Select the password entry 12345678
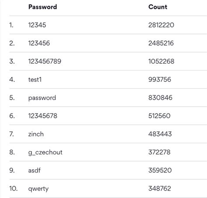Screen dimensions: 207x198 tap(43, 116)
